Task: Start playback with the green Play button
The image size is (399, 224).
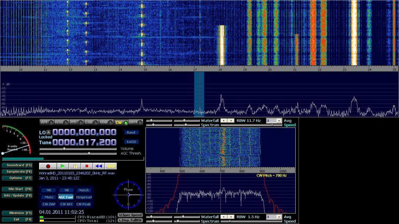Action: (x=63, y=166)
